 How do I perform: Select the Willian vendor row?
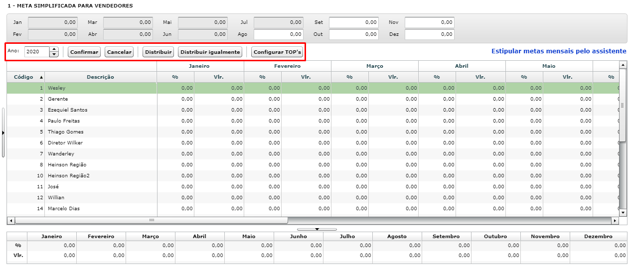point(313,198)
